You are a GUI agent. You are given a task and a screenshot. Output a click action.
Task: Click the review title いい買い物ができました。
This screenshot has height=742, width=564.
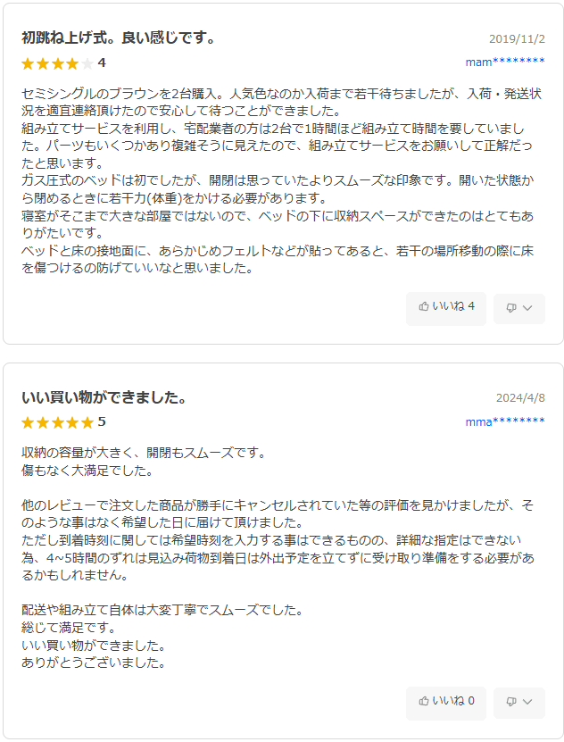(104, 397)
